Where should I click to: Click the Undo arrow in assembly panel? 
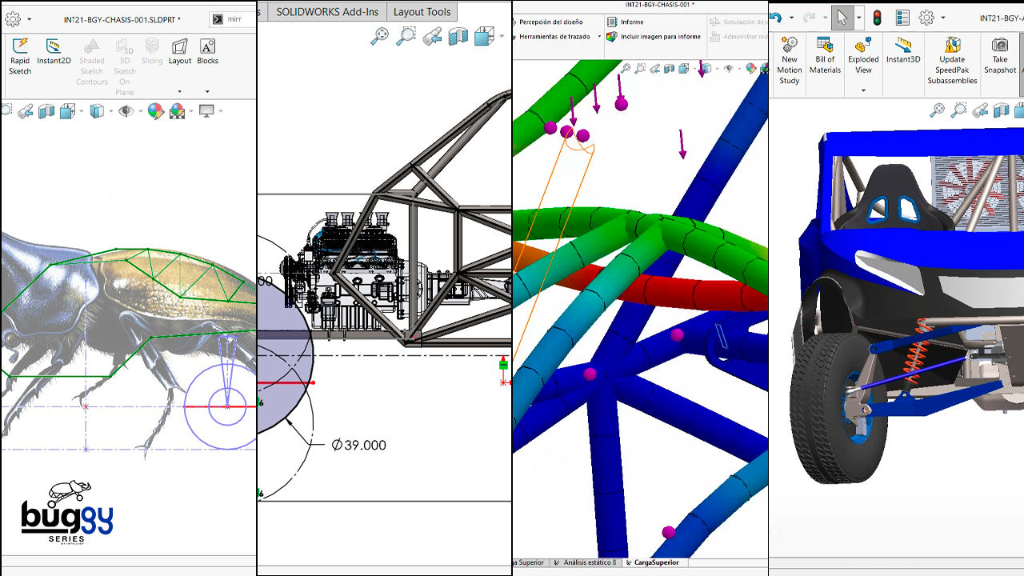tap(775, 18)
